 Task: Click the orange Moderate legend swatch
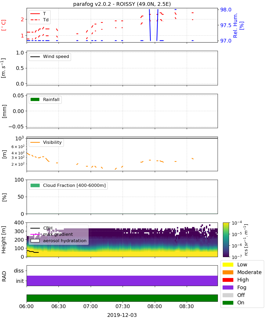[228, 272]
